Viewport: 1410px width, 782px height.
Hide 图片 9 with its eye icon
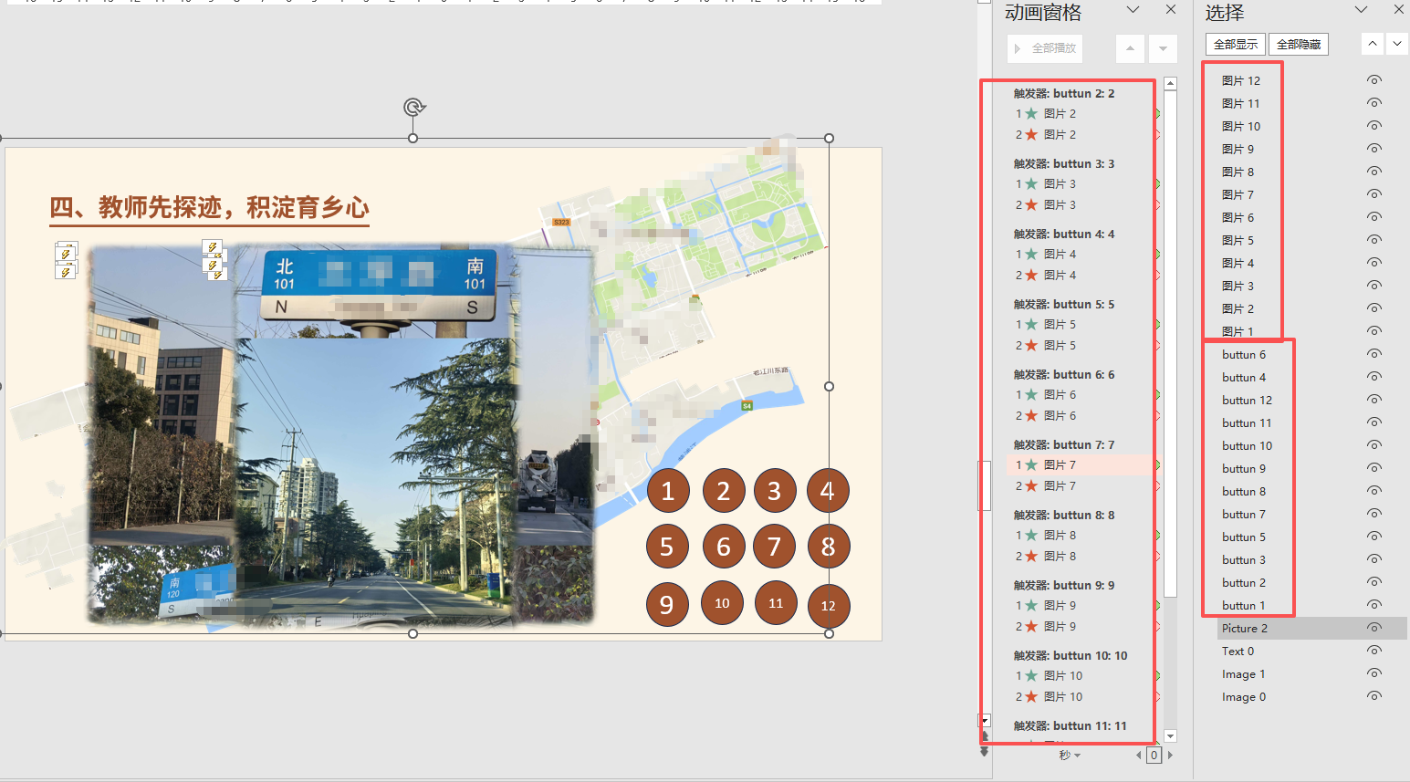click(x=1374, y=149)
